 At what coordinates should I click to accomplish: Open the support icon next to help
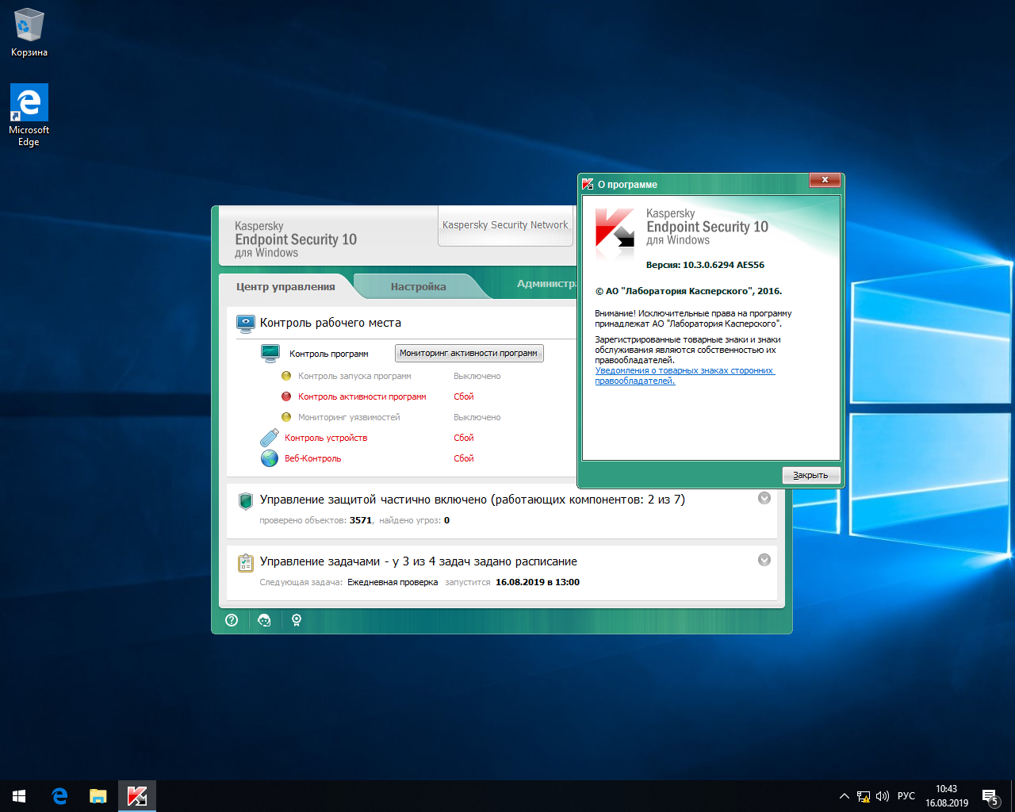(x=264, y=620)
